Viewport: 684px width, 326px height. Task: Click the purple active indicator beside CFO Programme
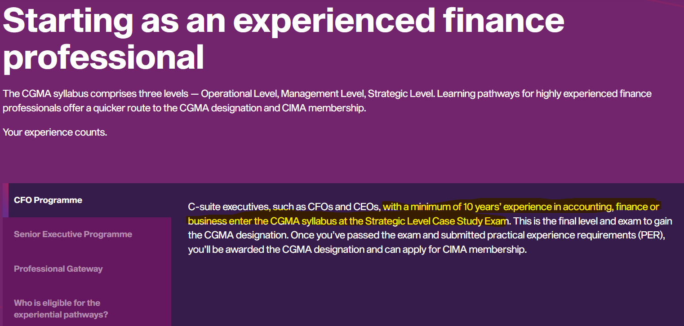pyautogui.click(x=5, y=200)
